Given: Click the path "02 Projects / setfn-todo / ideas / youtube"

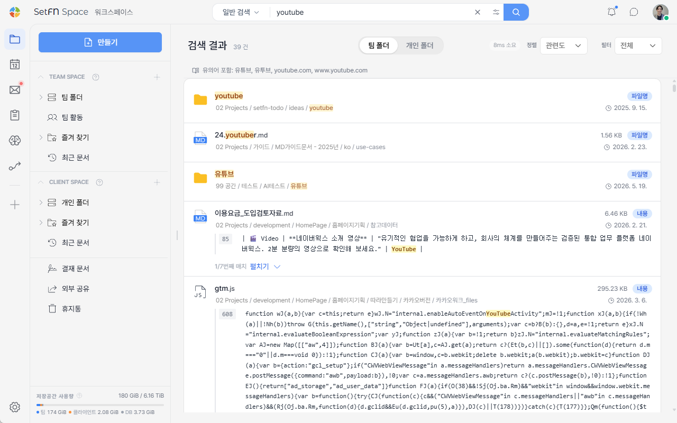Looking at the screenshot, I should coord(275,108).
